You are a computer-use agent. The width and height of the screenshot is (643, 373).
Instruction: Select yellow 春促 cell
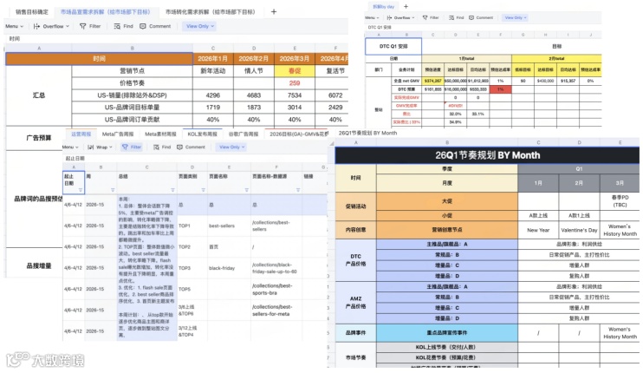click(x=295, y=71)
